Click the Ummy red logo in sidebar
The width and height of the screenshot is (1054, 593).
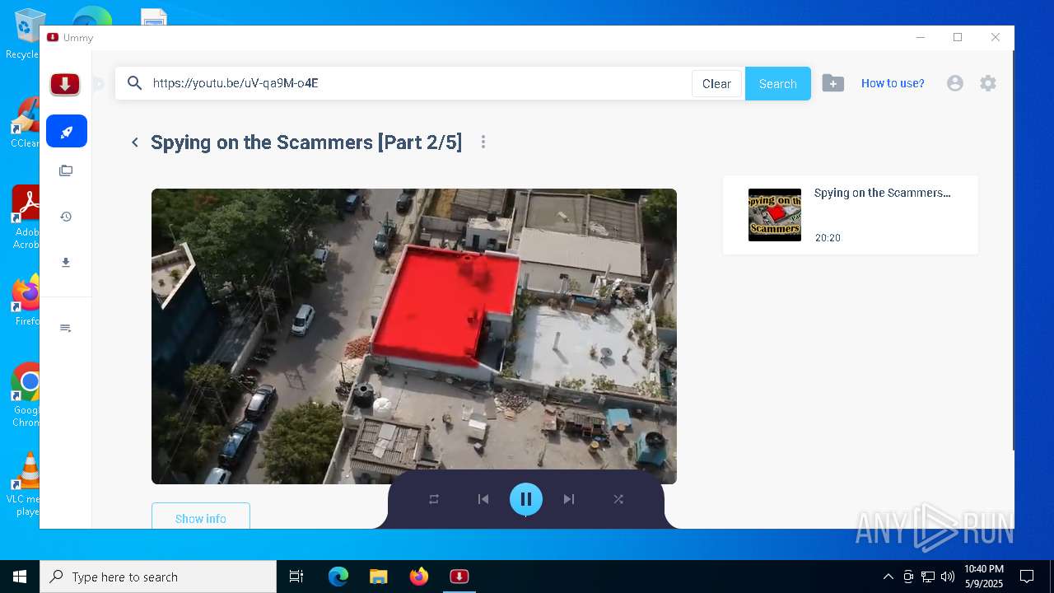(x=65, y=84)
